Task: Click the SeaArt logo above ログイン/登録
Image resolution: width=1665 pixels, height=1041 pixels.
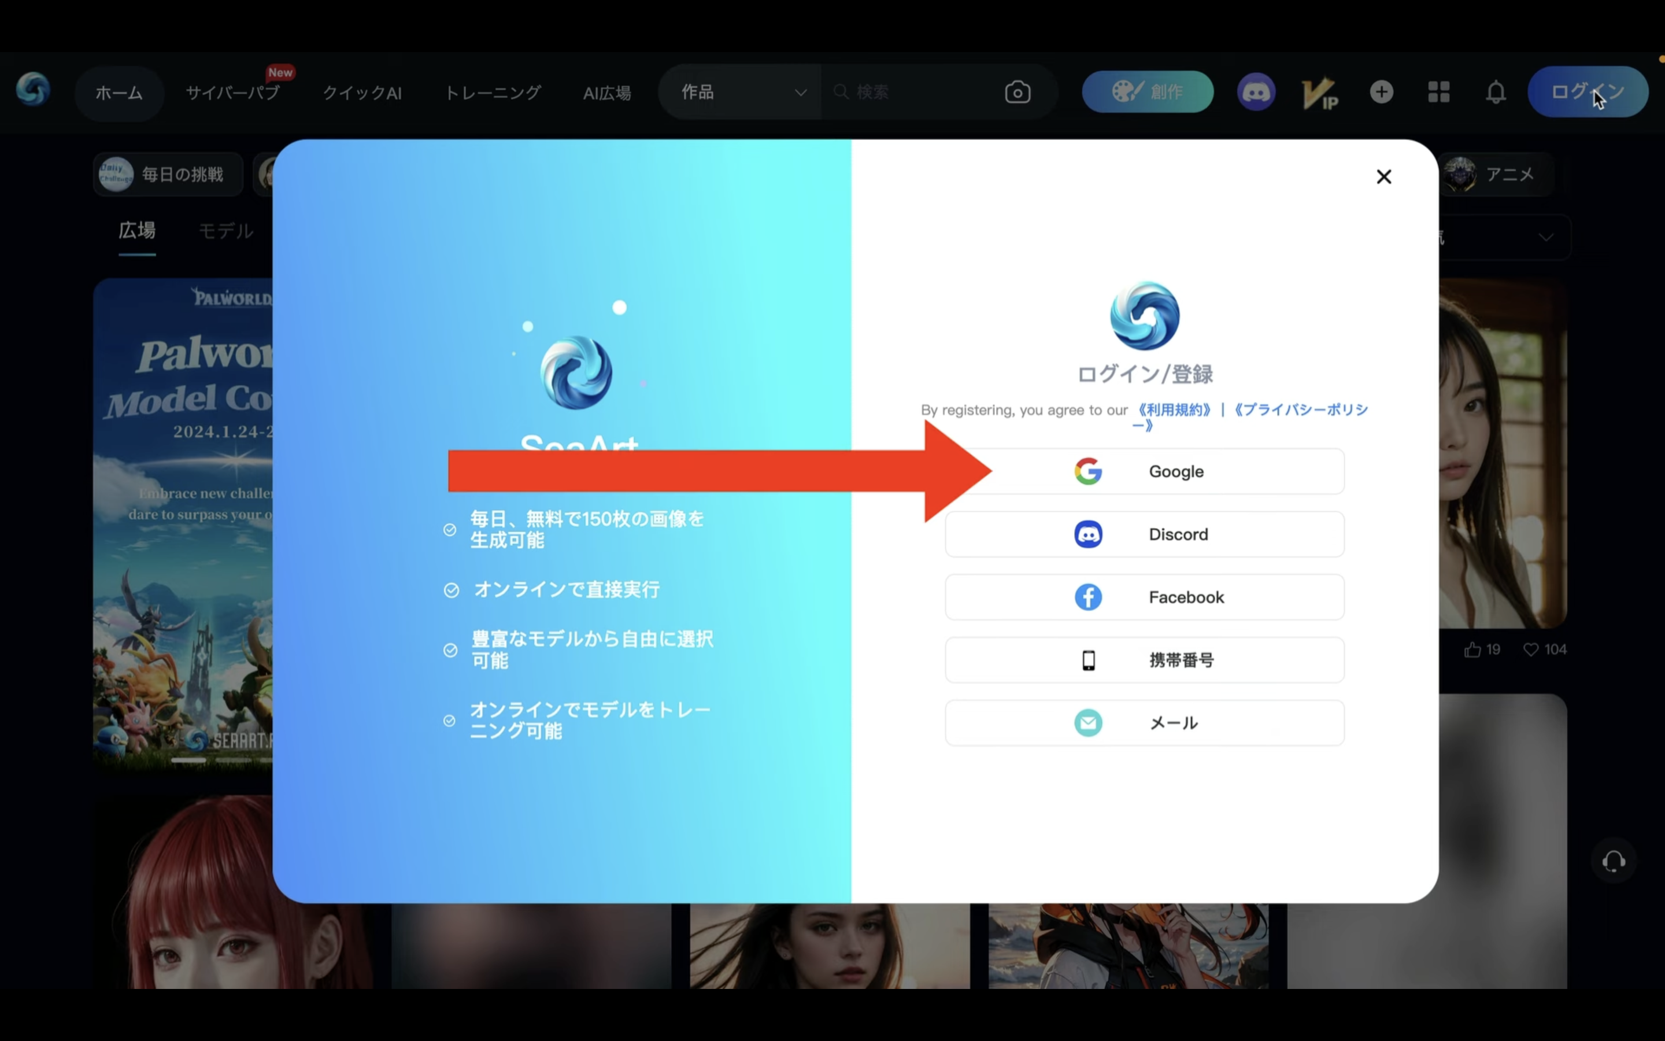Action: pos(1145,315)
